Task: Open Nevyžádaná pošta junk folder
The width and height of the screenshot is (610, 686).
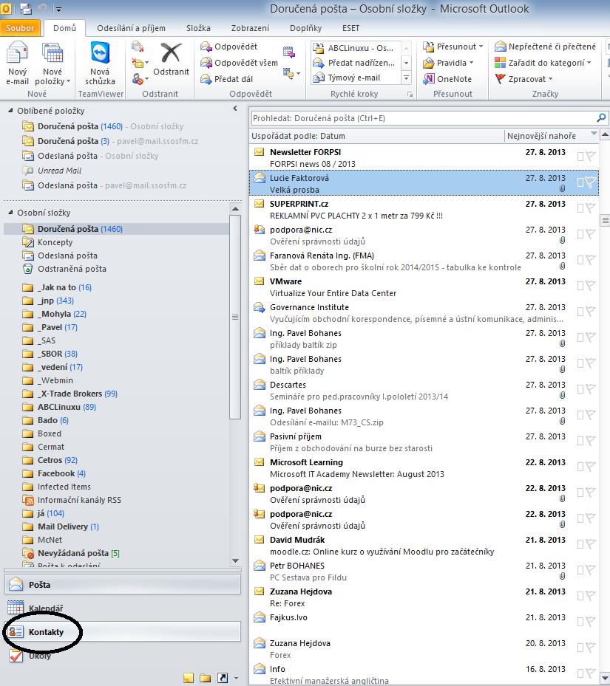Action: tap(72, 553)
